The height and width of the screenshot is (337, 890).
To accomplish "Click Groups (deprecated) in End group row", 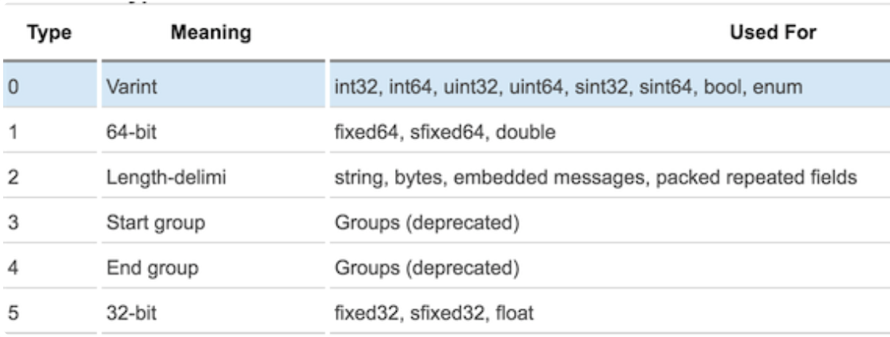I will coord(427,267).
